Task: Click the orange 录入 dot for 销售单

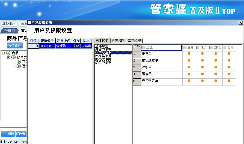Action: point(202,54)
